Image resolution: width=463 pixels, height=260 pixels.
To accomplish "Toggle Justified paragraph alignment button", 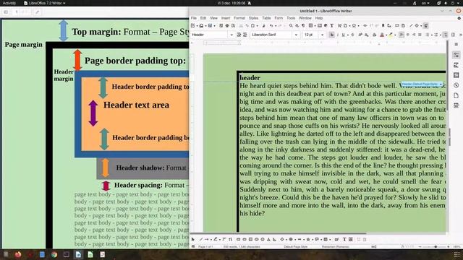I will click(420, 35).
